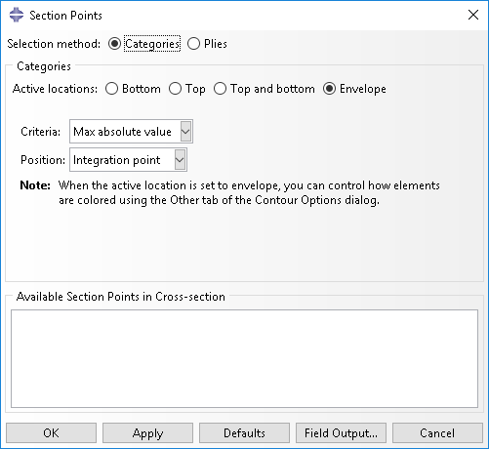Restore settings with Defaults button
The image size is (489, 449).
click(244, 433)
